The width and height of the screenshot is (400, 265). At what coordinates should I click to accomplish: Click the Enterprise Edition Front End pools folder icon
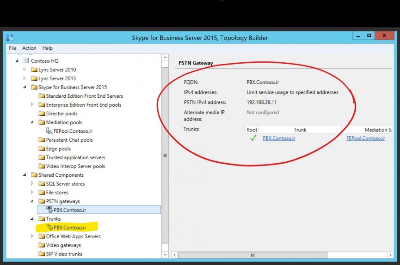pos(42,104)
